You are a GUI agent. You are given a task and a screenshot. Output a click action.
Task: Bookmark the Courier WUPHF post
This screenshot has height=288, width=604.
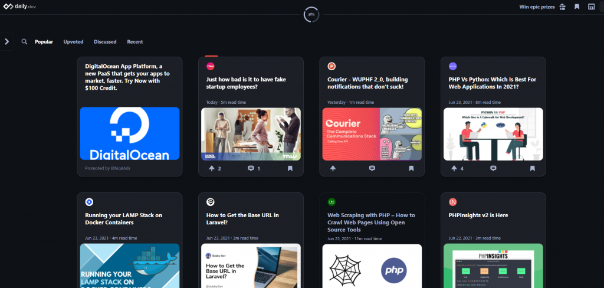click(411, 168)
